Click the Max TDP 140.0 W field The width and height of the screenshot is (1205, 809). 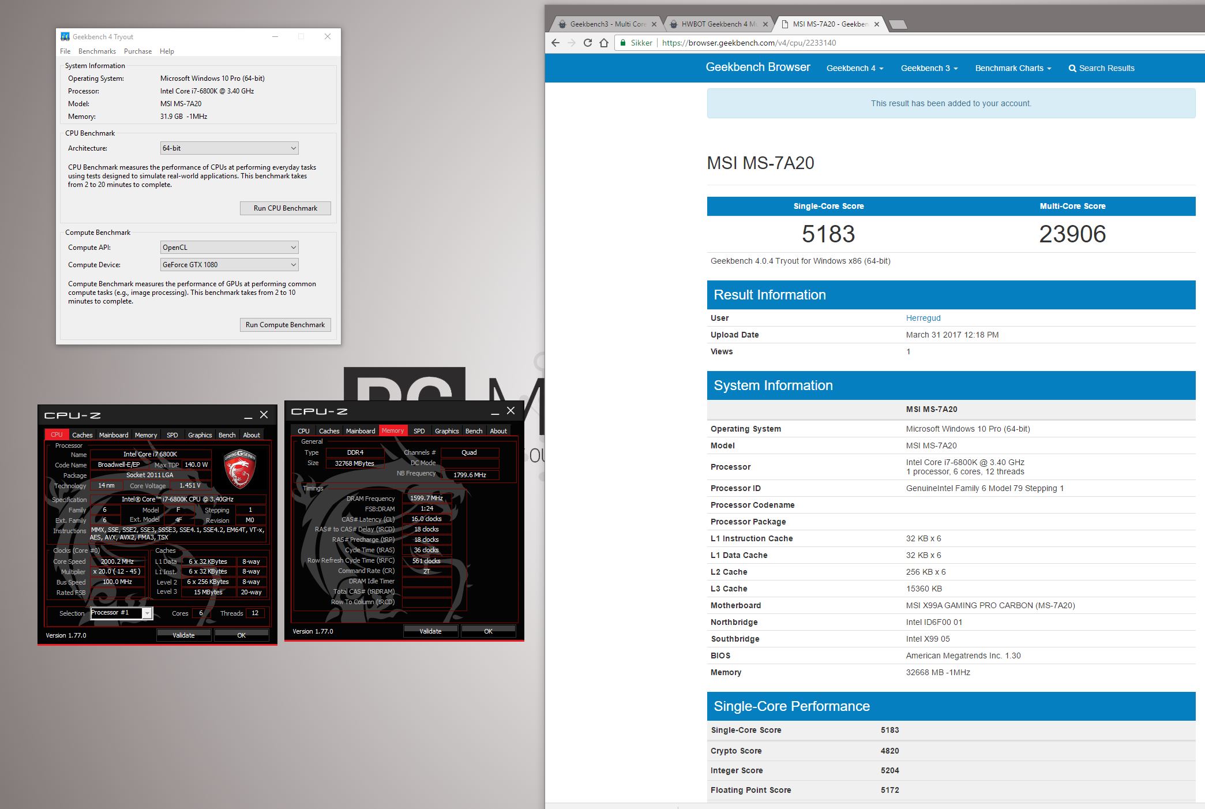point(196,465)
